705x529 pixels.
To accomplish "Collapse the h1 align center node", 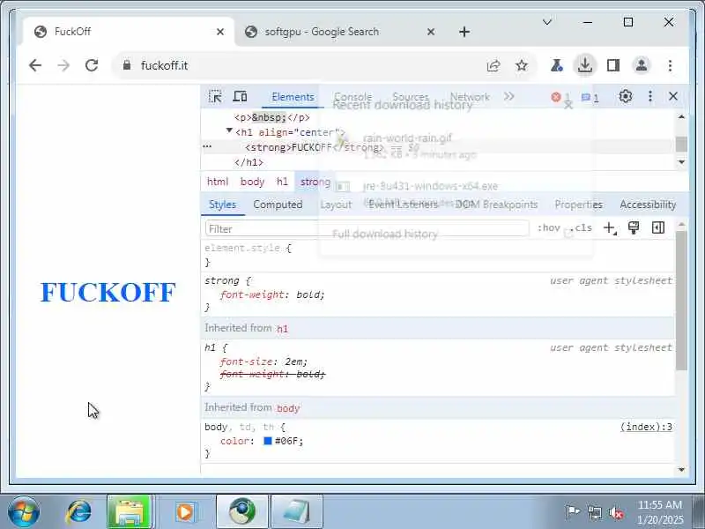I will click(229, 130).
